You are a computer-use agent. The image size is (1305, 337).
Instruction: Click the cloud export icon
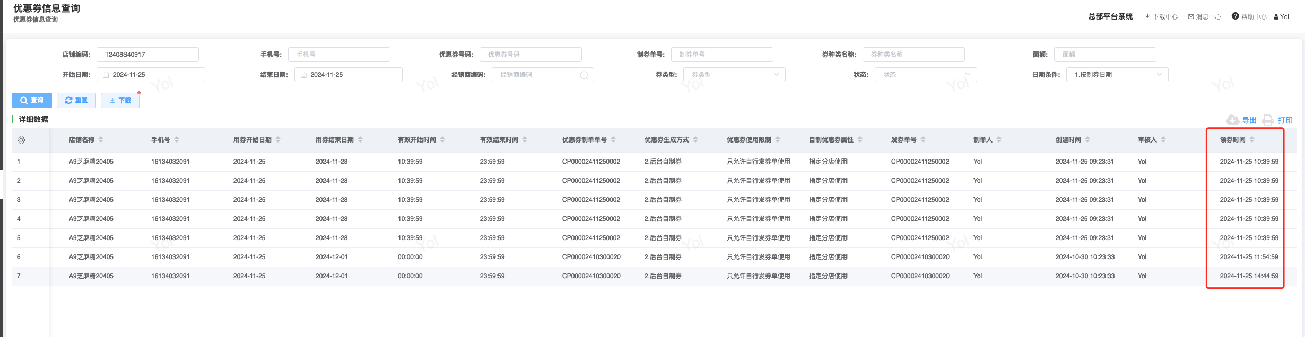point(1233,120)
